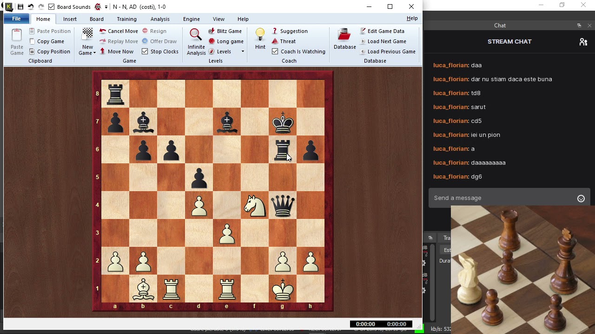The width and height of the screenshot is (595, 334).
Task: Ask for a Suggestion
Action: [x=290, y=31]
